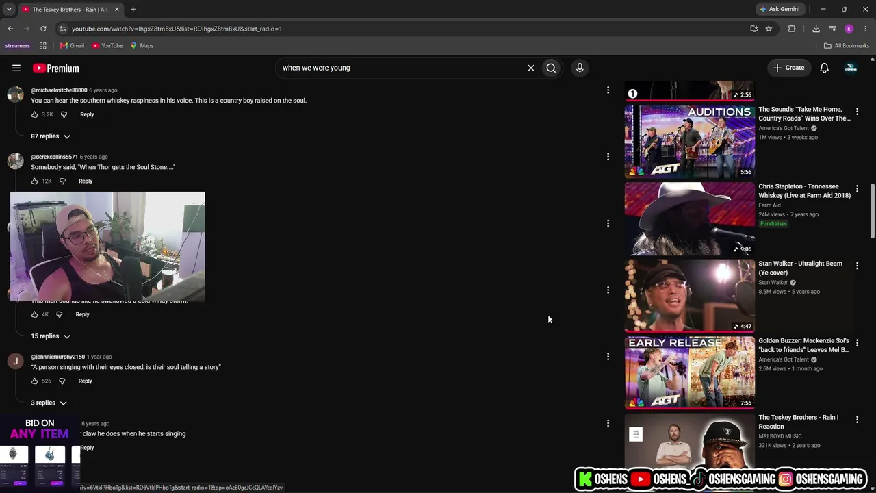Expand the 15 replies thread
Viewport: 876px width, 493px height.
[51, 336]
